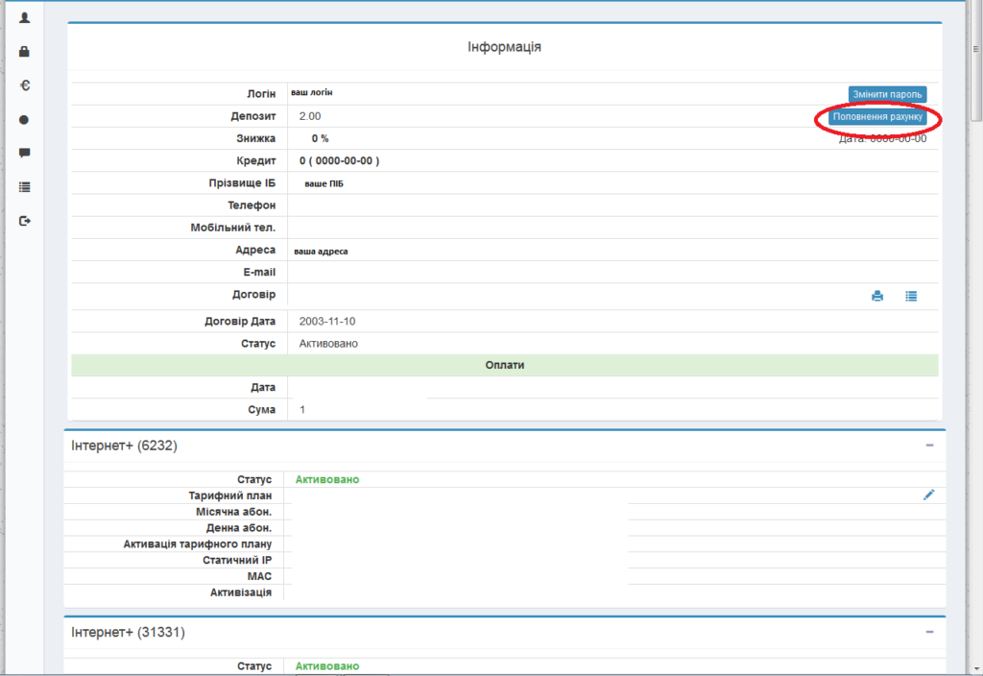Open contract list icon in Договір row

pyautogui.click(x=911, y=297)
